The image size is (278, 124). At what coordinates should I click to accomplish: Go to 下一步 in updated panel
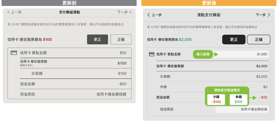tap(263, 15)
